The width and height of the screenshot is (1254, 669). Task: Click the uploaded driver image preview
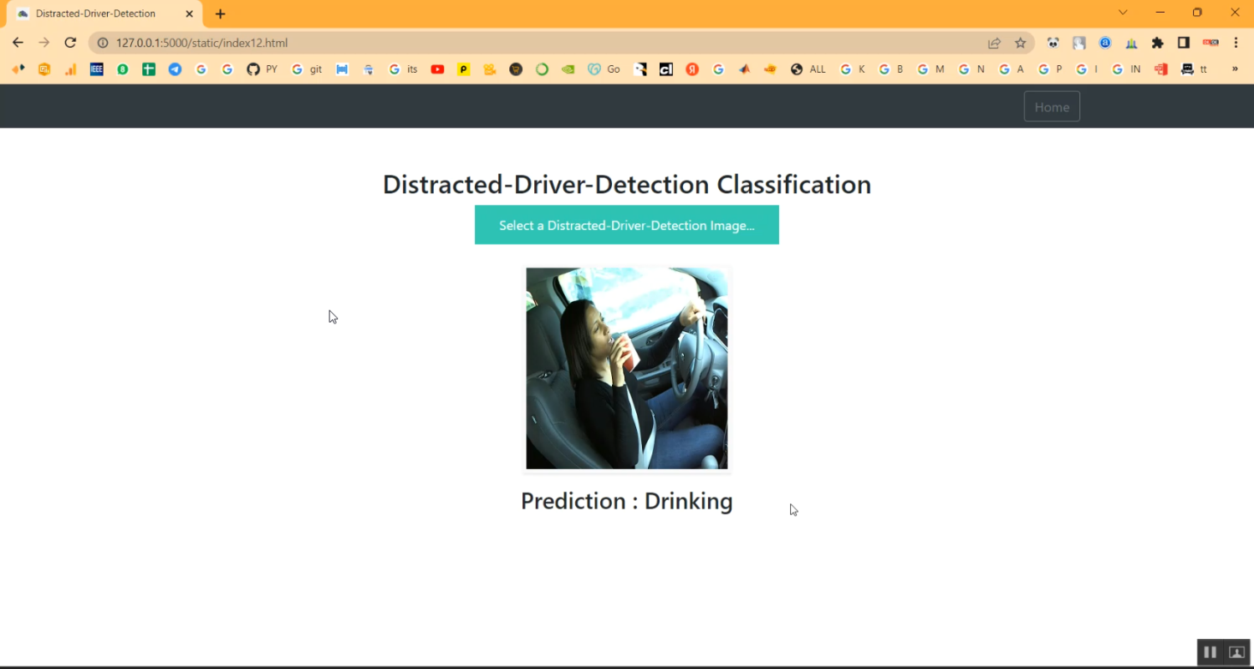point(626,369)
